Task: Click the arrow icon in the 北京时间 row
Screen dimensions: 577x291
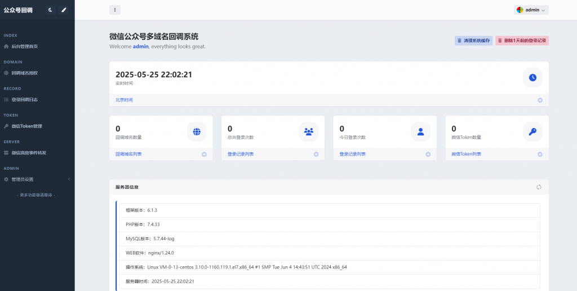Action: [x=540, y=100]
